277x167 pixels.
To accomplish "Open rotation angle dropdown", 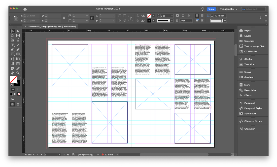I will pyautogui.click(x=113, y=16).
